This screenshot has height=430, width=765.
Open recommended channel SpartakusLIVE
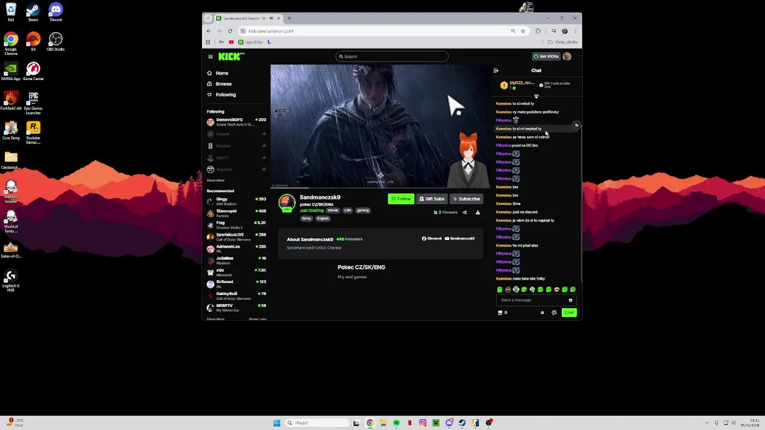236,236
